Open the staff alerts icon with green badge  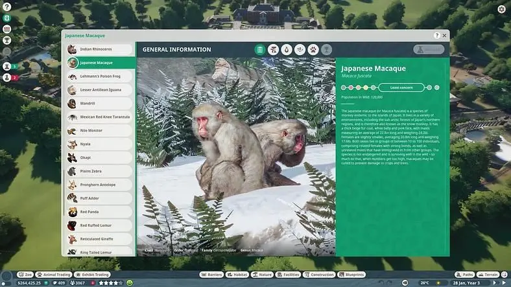tap(7, 66)
